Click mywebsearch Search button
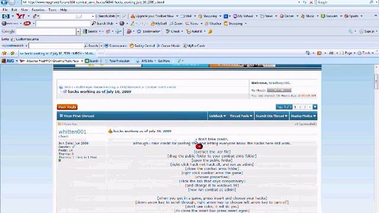Screen dimensions: 379x213 pyautogui.click(x=91, y=46)
